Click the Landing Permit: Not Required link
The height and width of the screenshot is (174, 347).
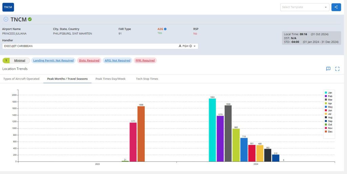click(53, 61)
